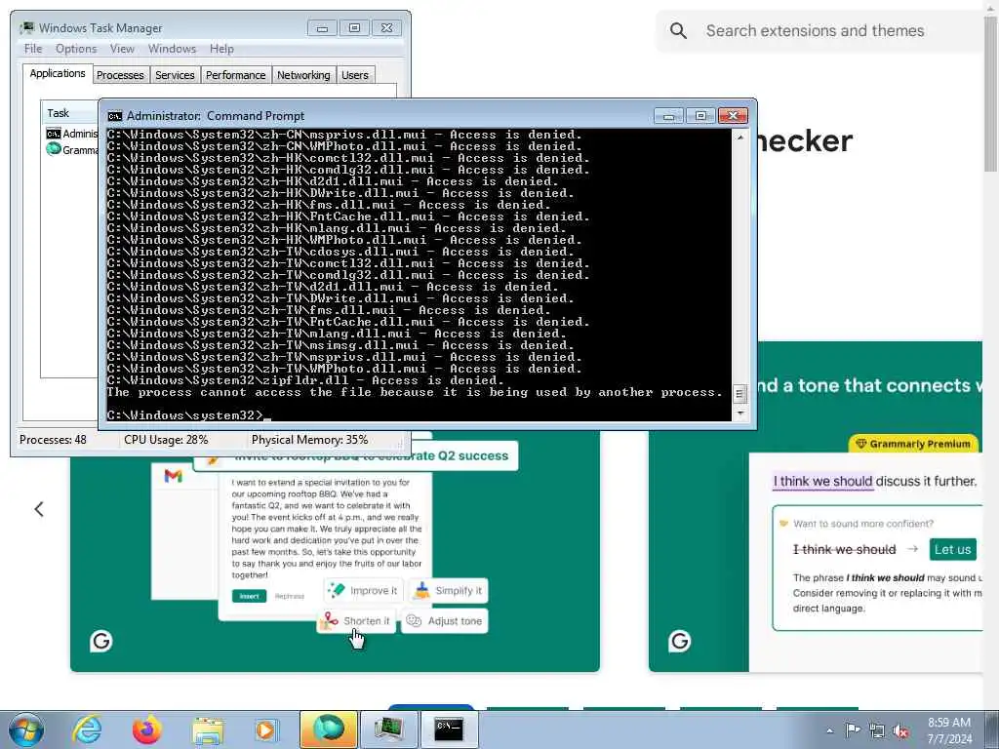Viewport: 999px width, 749px height.
Task: Switch to the Users tab
Action: [355, 75]
